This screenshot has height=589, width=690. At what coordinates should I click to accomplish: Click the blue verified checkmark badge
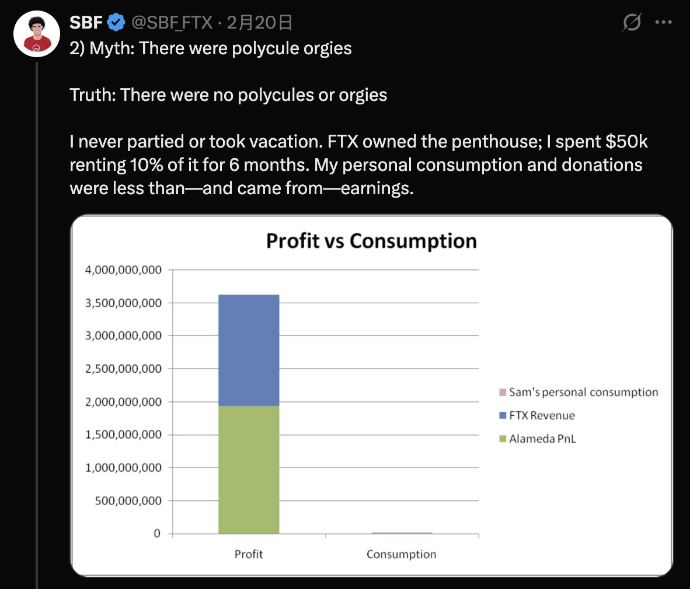click(117, 23)
